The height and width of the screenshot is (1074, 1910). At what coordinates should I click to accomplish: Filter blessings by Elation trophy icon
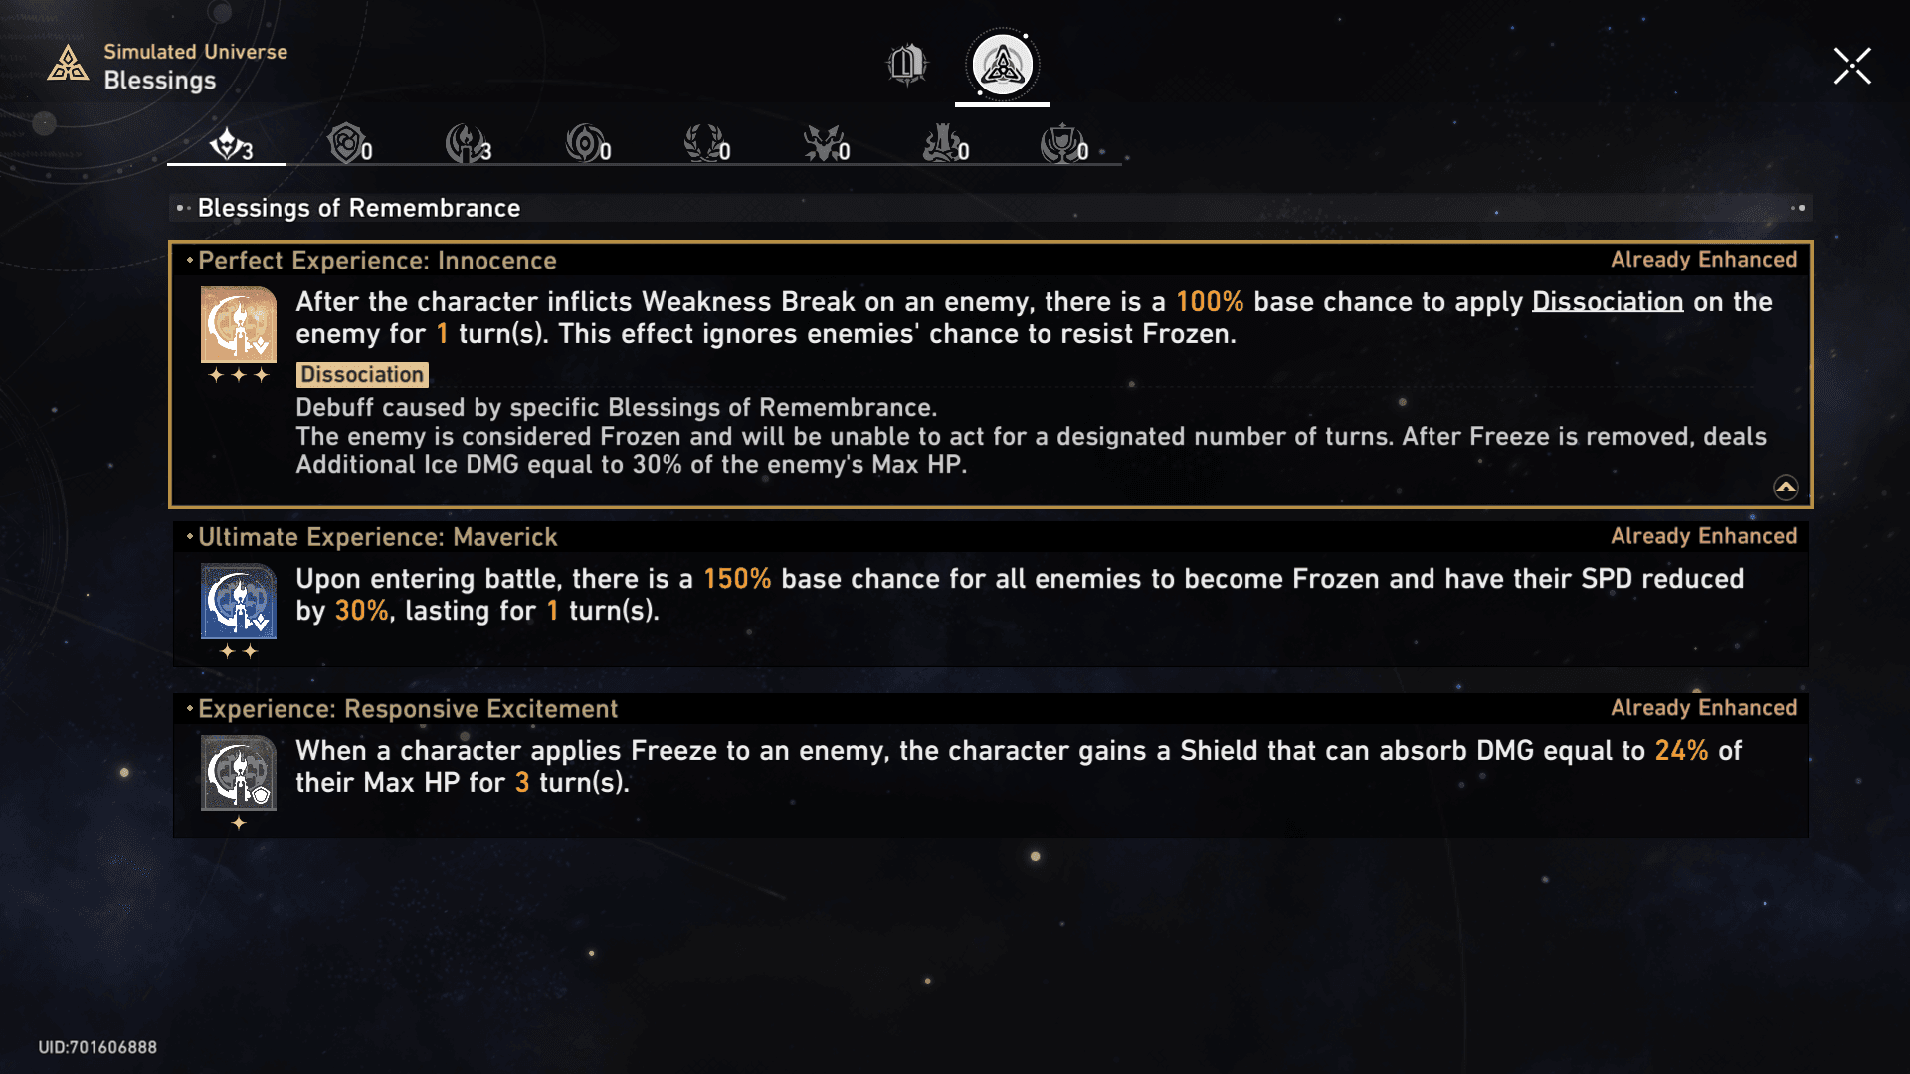tap(1063, 146)
